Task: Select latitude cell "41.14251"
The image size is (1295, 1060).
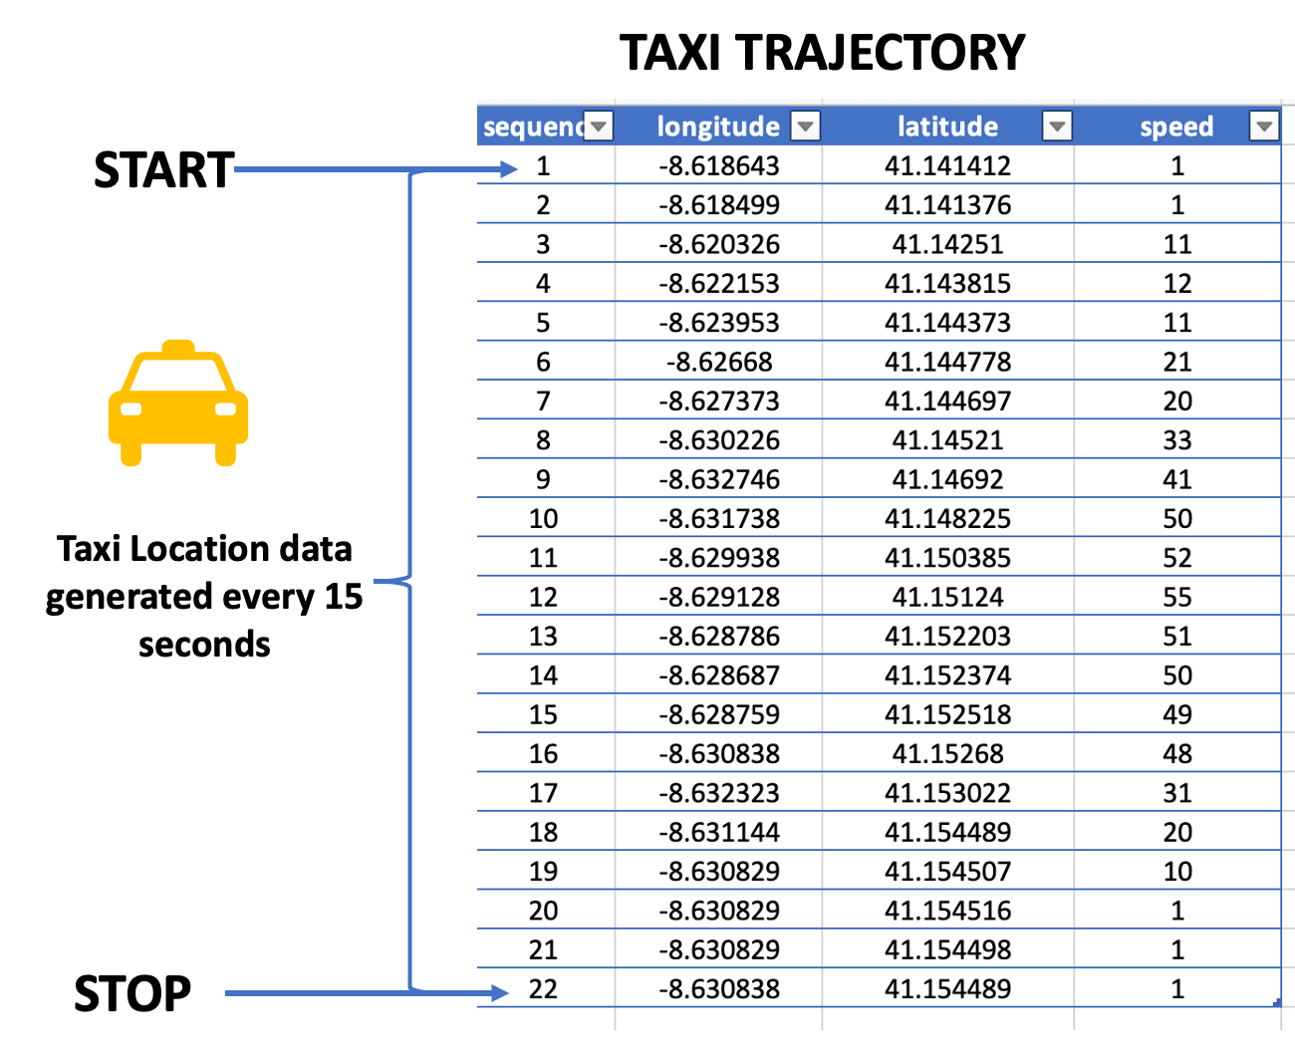Action: (947, 244)
